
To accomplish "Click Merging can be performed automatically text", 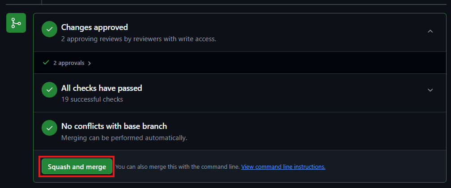I will tap(124, 137).
